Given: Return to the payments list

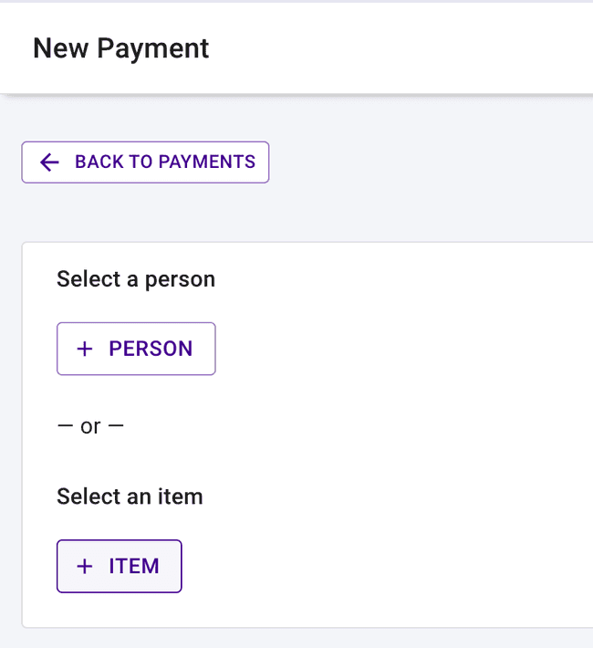Looking at the screenshot, I should (145, 162).
